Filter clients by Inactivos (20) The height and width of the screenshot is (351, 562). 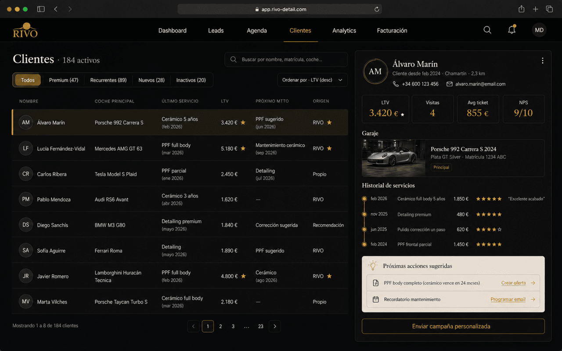click(191, 80)
